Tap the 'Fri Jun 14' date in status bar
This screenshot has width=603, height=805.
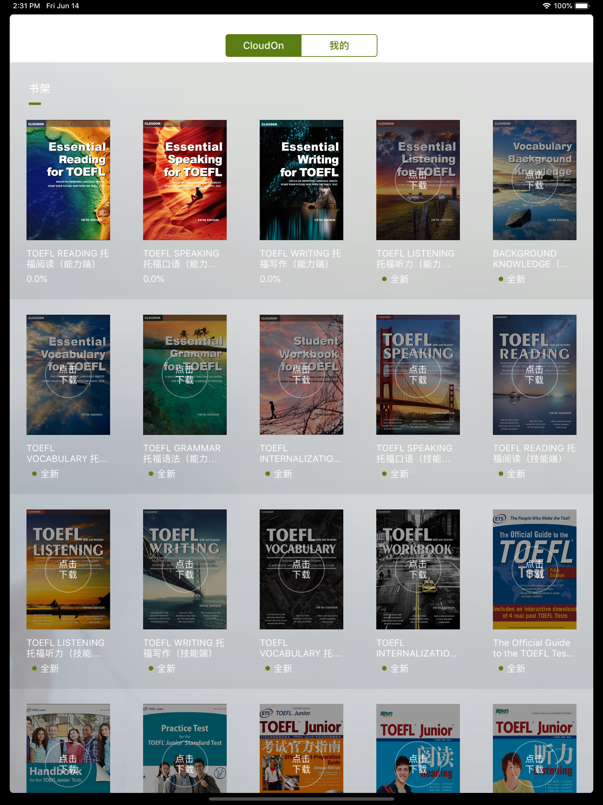(x=62, y=6)
